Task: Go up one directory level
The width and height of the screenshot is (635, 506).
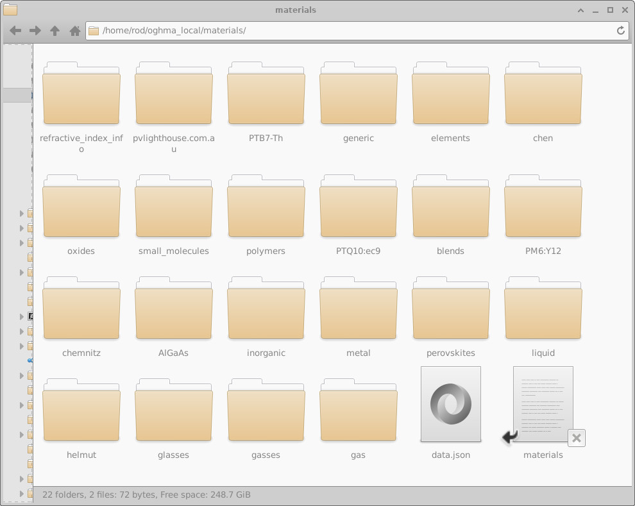Action: (55, 30)
